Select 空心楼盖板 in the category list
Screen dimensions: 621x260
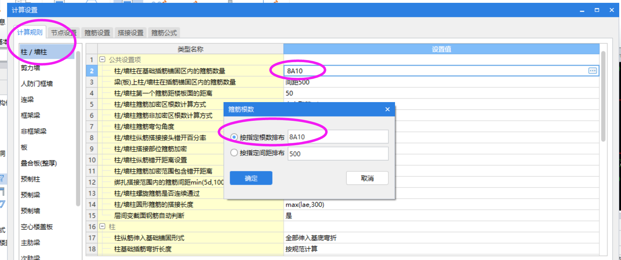click(47, 227)
